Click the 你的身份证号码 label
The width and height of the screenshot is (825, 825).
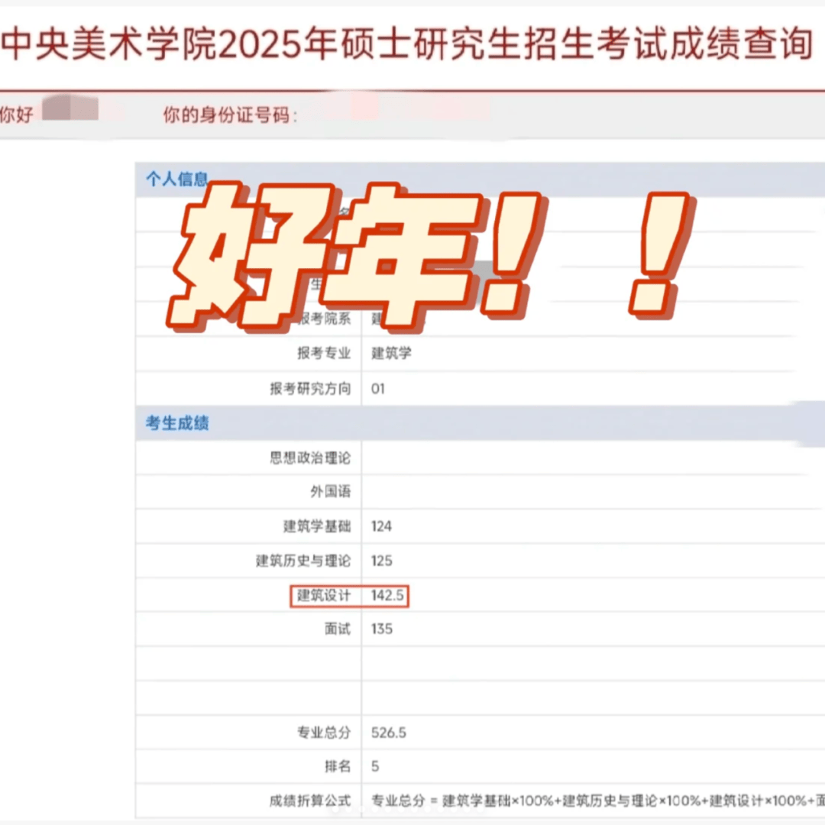coord(230,115)
